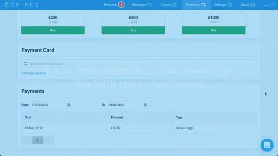Viewport: 278px width, 156px height.
Task: Open the Settings tab
Action: click(x=223, y=5)
